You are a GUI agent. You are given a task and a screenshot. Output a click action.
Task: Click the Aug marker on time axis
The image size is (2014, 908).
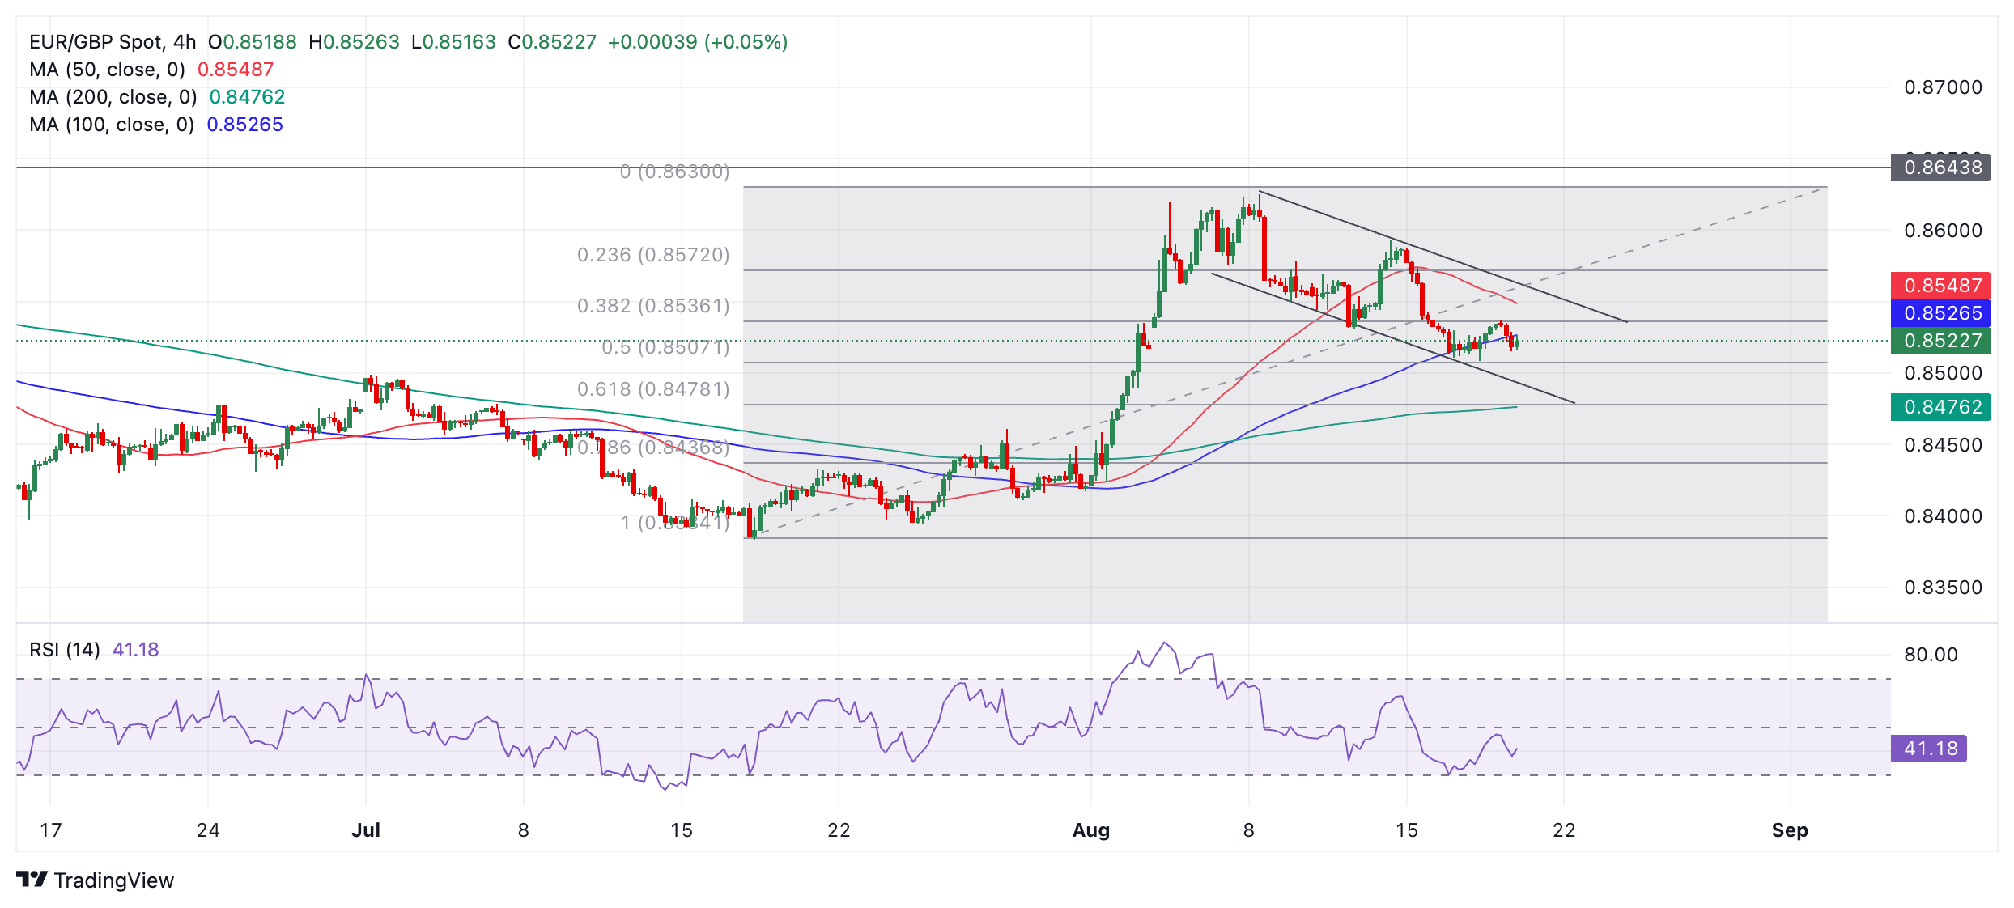pyautogui.click(x=1090, y=830)
